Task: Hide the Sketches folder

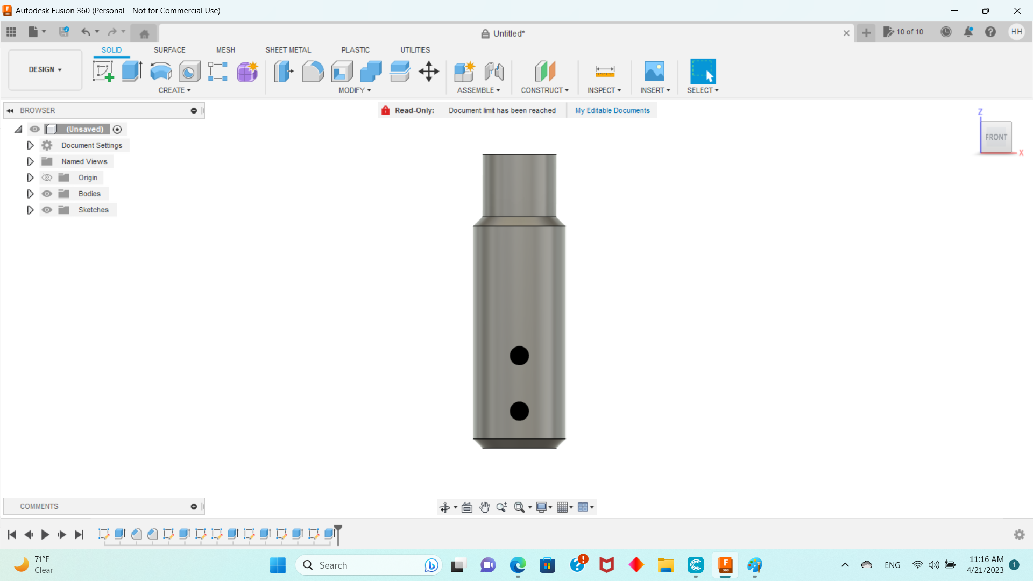Action: [47, 210]
